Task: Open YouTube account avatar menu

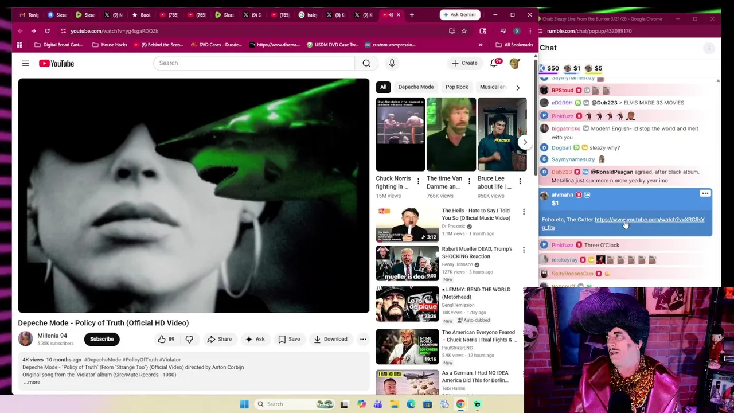Action: tap(515, 63)
